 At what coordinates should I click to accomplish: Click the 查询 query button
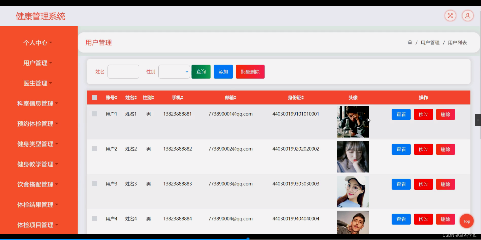point(201,71)
